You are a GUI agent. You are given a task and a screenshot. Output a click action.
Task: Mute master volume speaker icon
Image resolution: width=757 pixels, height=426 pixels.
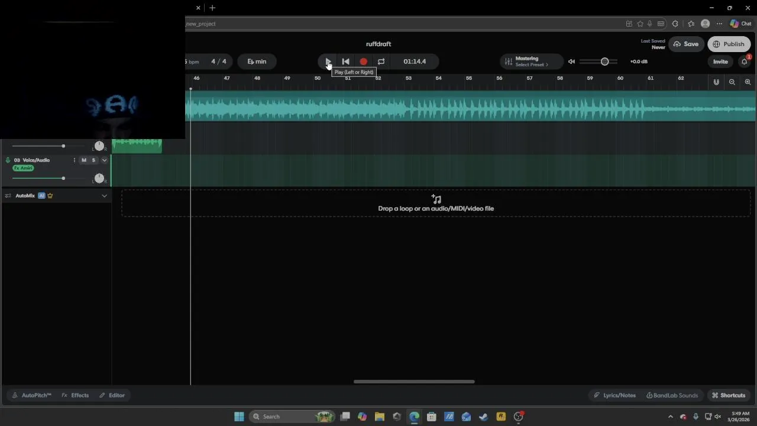[x=571, y=62]
